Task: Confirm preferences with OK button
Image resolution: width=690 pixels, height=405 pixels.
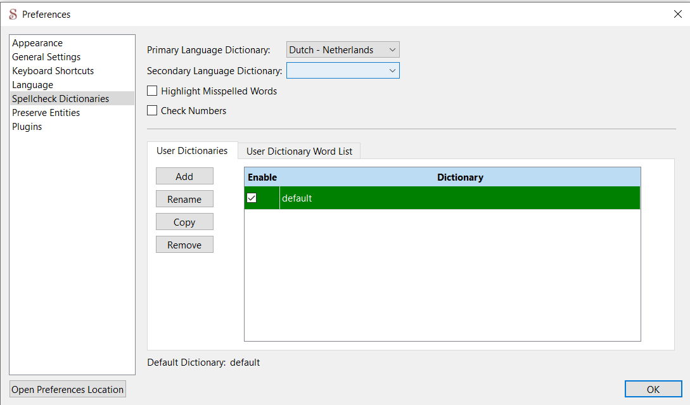Action: (653, 390)
